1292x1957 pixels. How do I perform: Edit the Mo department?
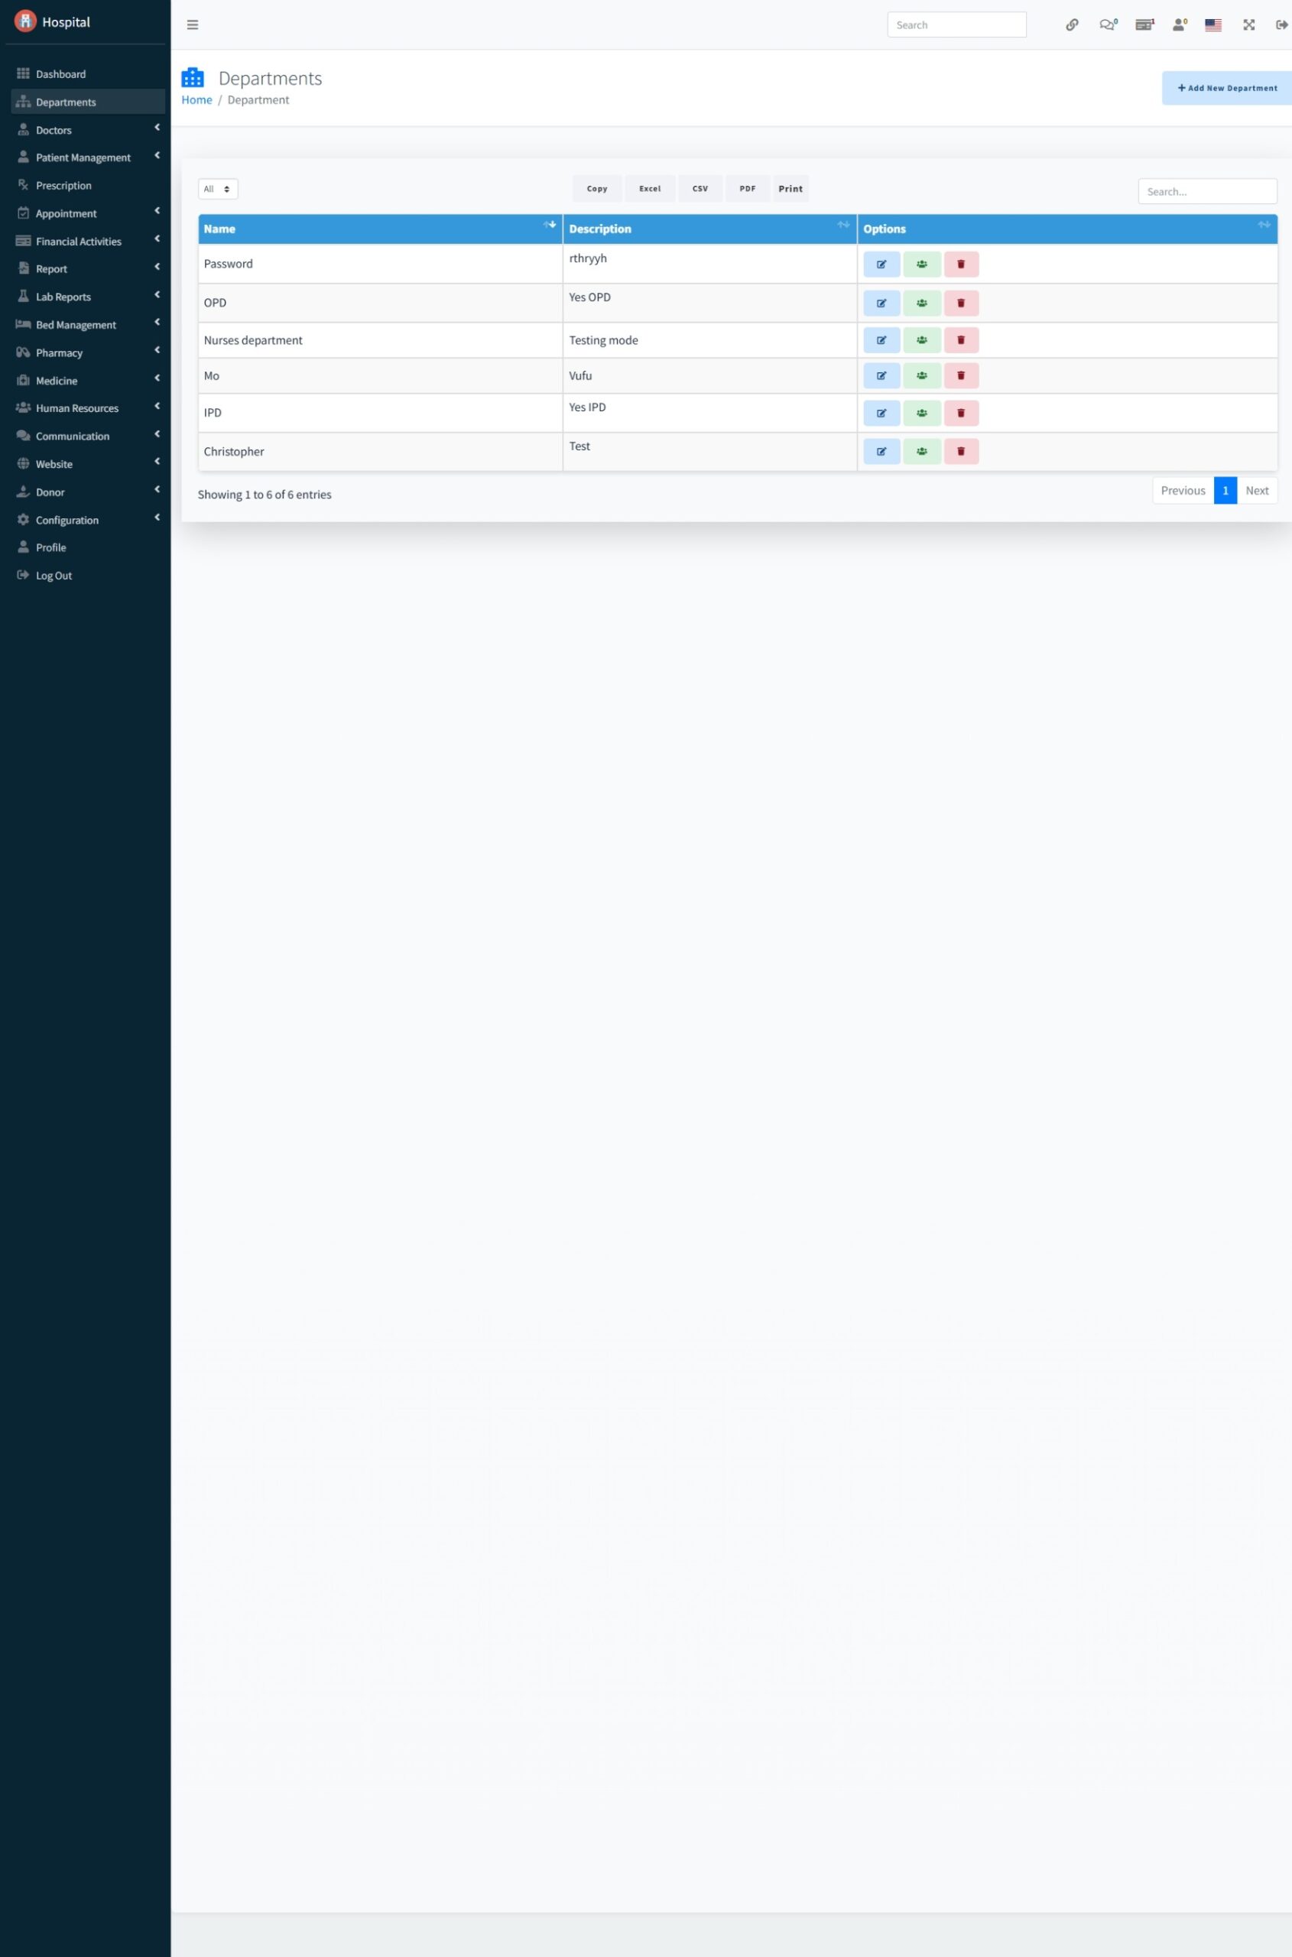click(x=881, y=376)
